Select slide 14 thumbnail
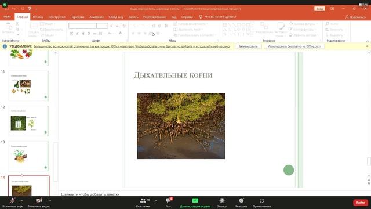Viewport: 371px width, 209px height. point(28,186)
